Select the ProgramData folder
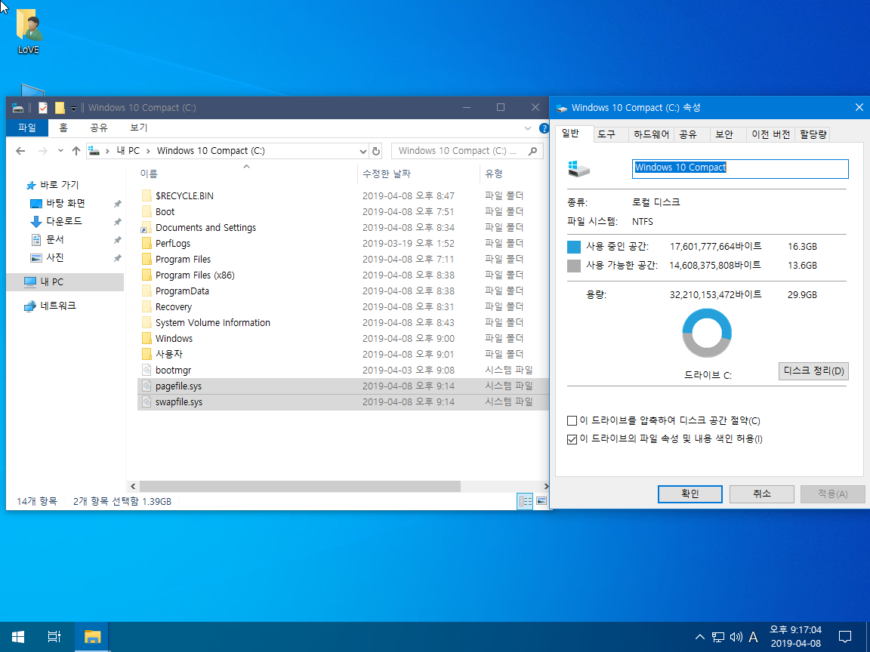This screenshot has height=652, width=870. (182, 291)
